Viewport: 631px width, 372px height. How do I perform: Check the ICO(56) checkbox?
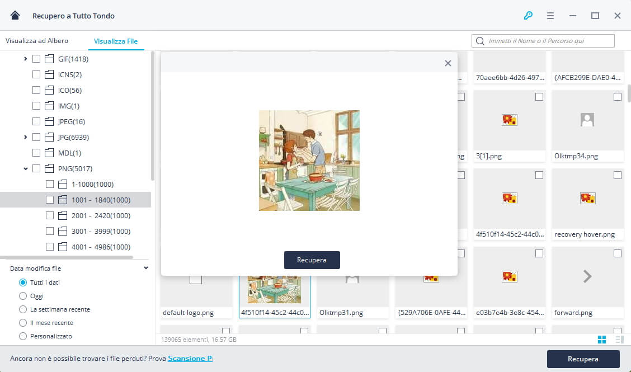36,90
